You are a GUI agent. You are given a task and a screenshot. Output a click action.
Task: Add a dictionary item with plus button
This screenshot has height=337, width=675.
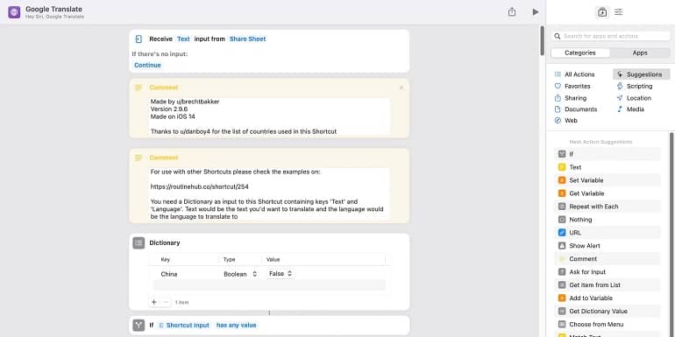click(153, 302)
